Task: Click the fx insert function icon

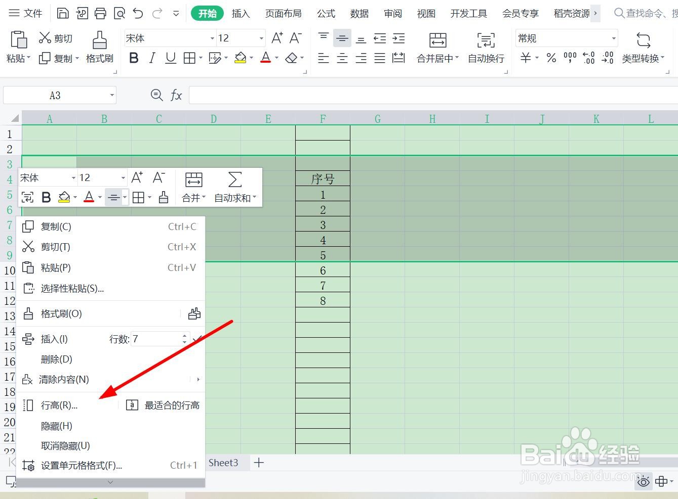Action: (x=175, y=95)
